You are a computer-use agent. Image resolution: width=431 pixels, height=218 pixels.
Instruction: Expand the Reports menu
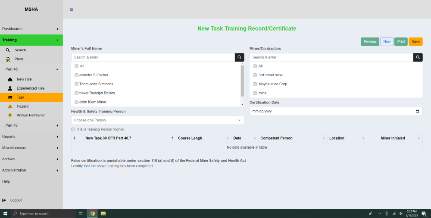click(31, 137)
